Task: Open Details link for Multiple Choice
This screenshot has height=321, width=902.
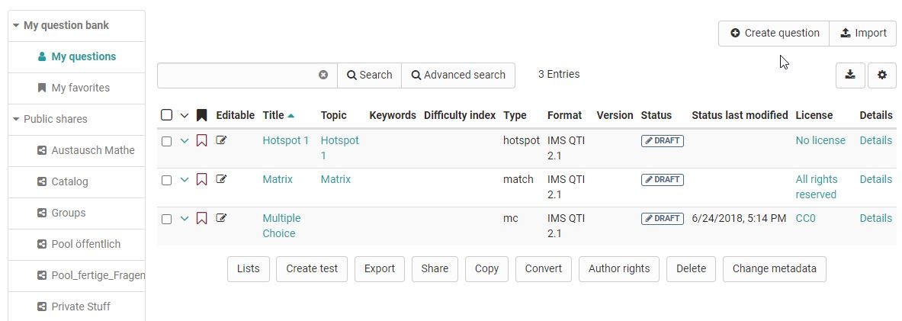Action: [x=875, y=218]
